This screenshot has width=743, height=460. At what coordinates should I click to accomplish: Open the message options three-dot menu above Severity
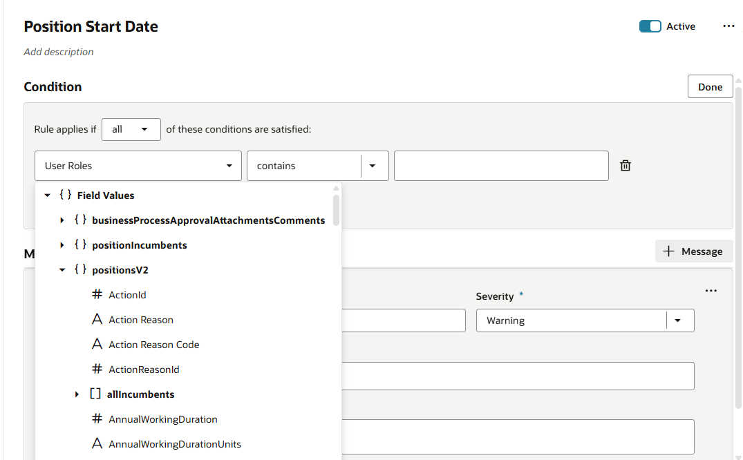711,290
